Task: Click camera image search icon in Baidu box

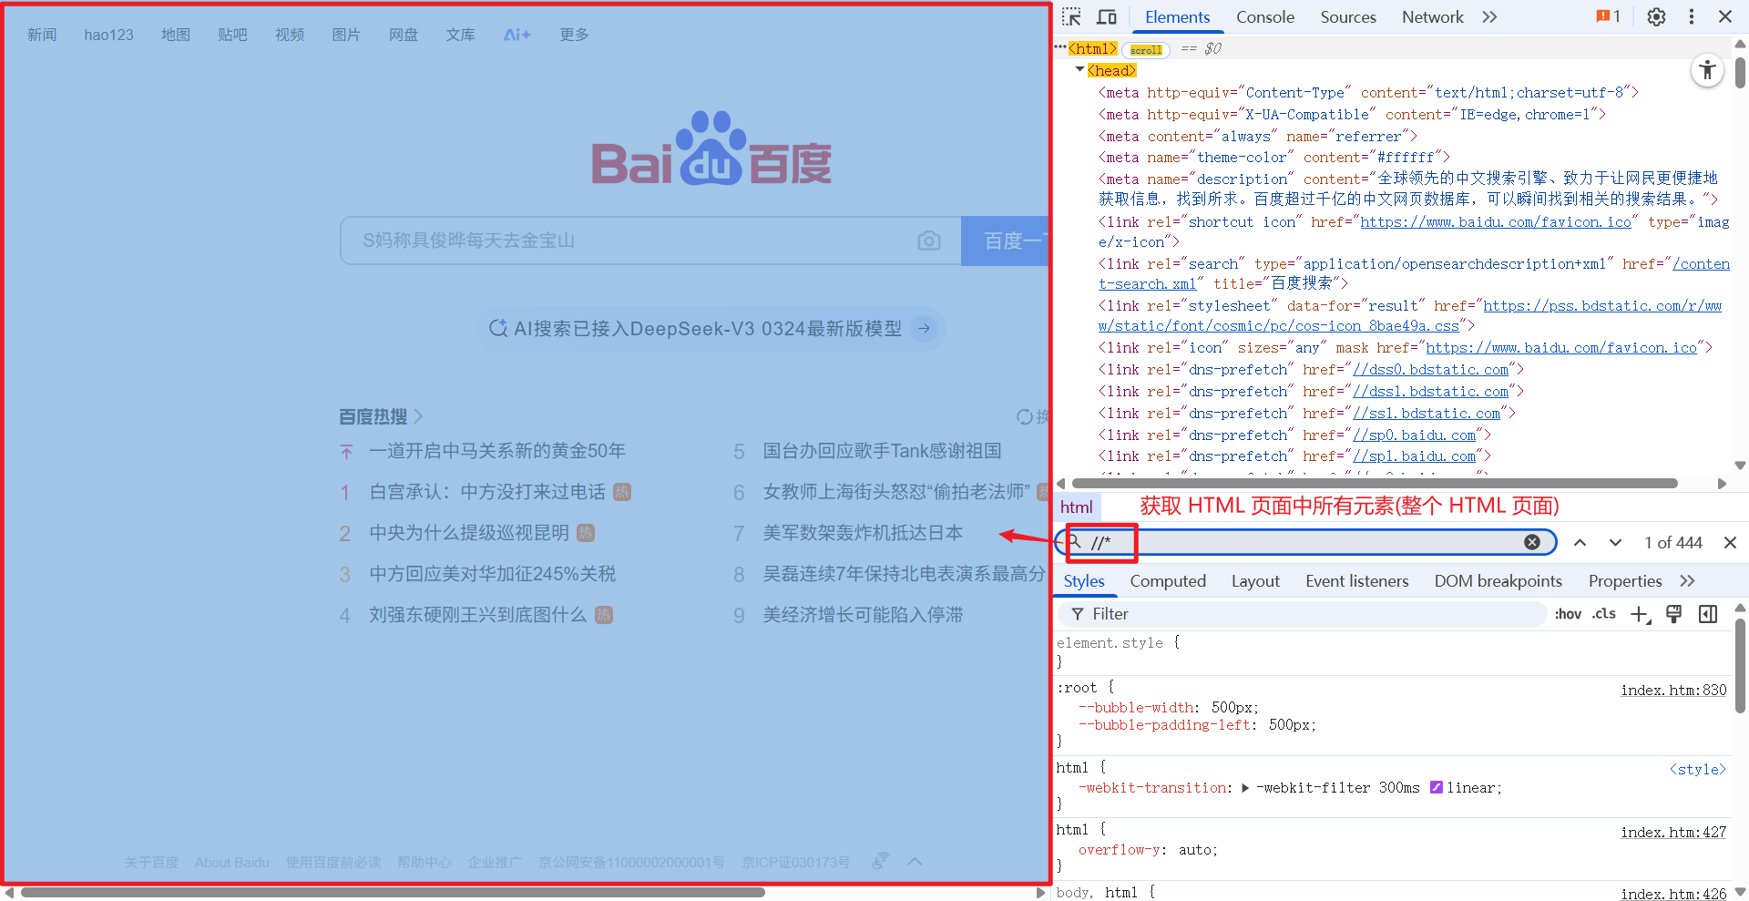Action: coord(928,241)
